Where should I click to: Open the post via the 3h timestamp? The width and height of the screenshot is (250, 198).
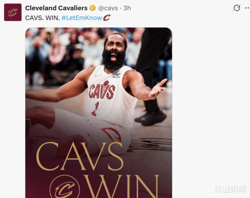pos(127,8)
